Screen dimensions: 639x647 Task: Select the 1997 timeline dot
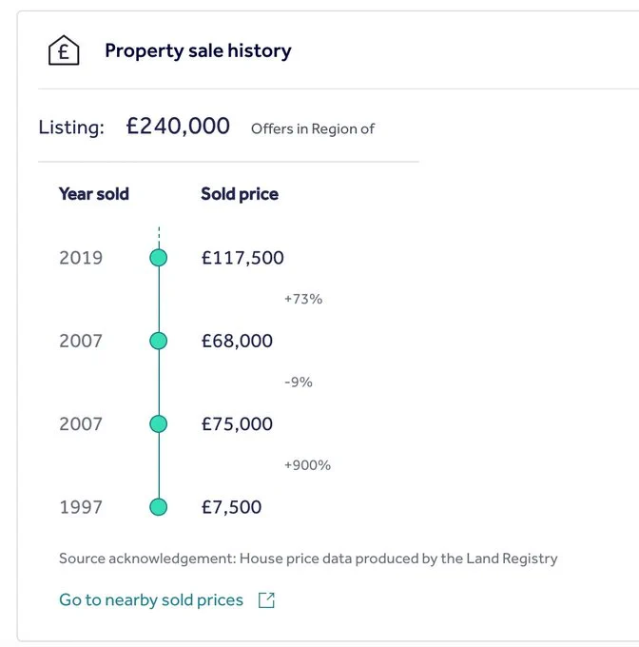158,507
